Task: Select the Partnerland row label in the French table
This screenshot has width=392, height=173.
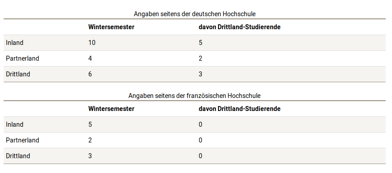Action: click(x=23, y=140)
